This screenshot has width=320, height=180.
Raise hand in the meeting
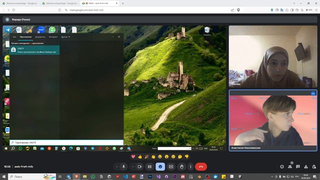click(181, 166)
